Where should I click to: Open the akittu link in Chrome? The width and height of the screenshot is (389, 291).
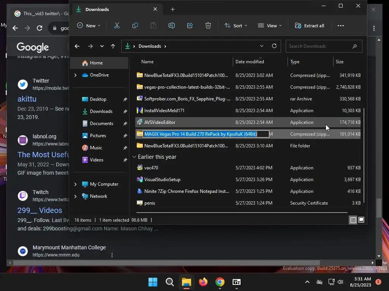point(27,99)
